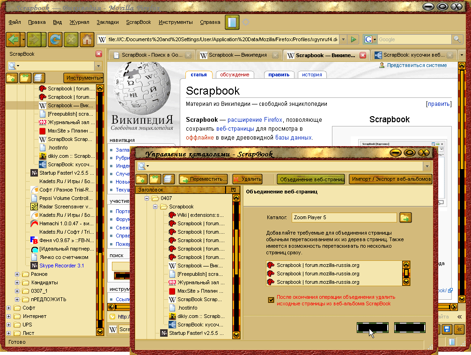This screenshot has height=355, width=471.
Task: Click the Переместить... button
Action: [203, 179]
